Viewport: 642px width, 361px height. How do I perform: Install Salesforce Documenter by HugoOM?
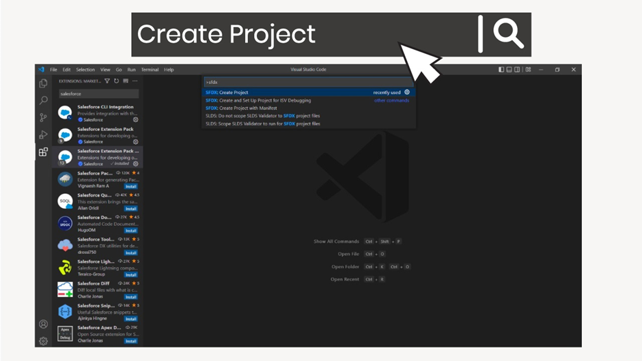[x=131, y=231]
